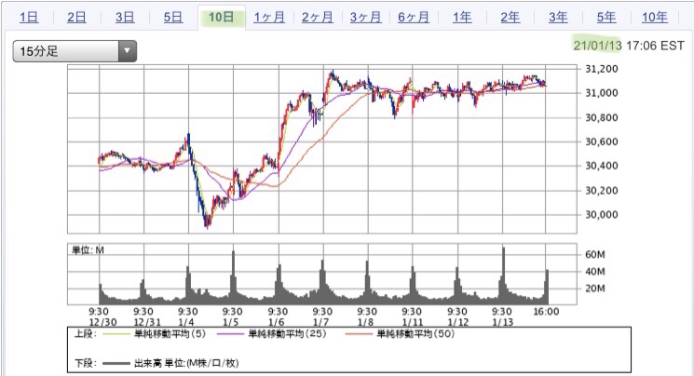Click the 1/8 date axis label
The image size is (694, 376).
point(365,322)
